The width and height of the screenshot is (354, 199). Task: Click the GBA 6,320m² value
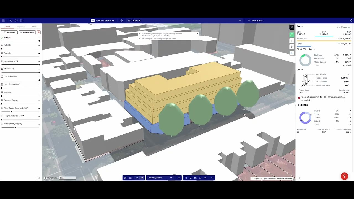[x=301, y=35]
